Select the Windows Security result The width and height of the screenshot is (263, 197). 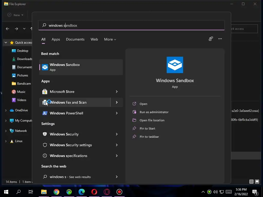coord(75,134)
